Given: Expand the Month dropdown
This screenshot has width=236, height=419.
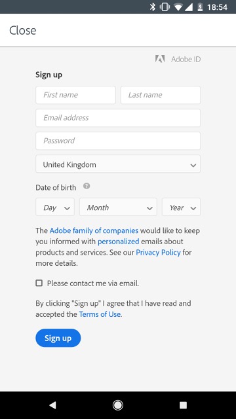Looking at the screenshot, I should 118,207.
